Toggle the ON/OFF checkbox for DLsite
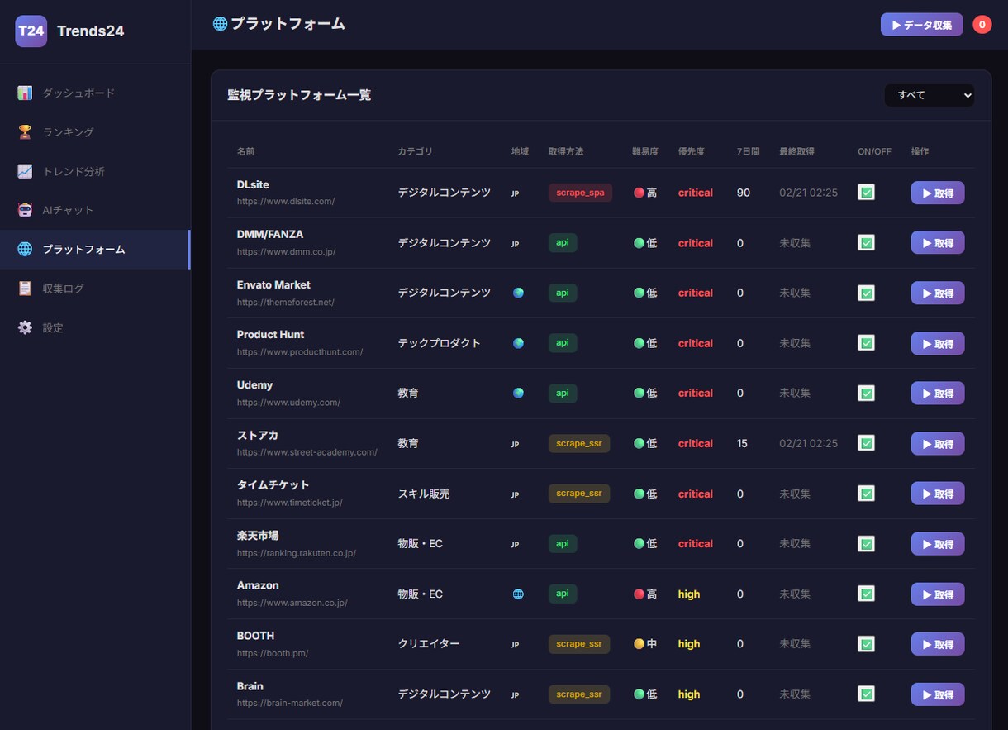 (866, 193)
